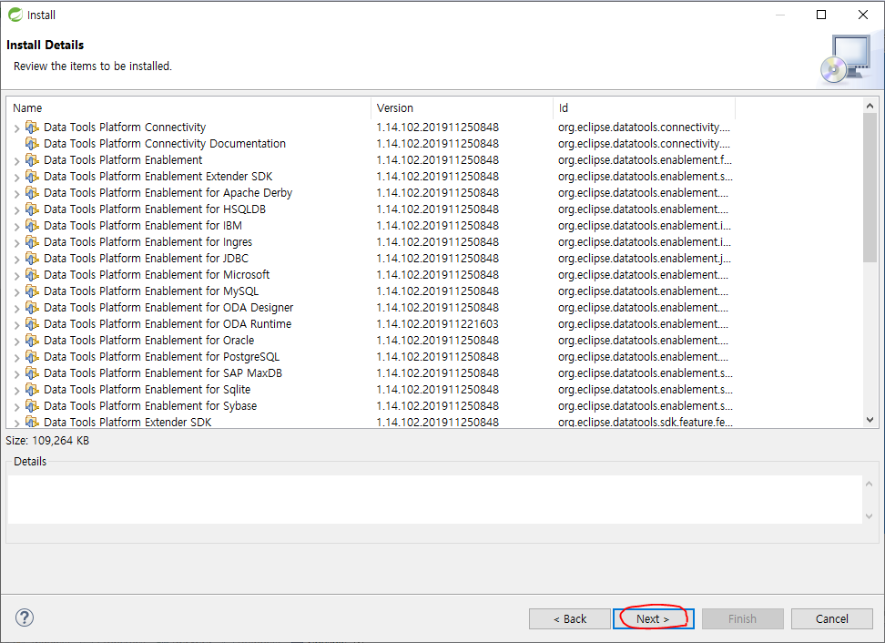Click feature icon of Enablement for MySQL
Screen dimensions: 885x643
pyautogui.click(x=32, y=291)
